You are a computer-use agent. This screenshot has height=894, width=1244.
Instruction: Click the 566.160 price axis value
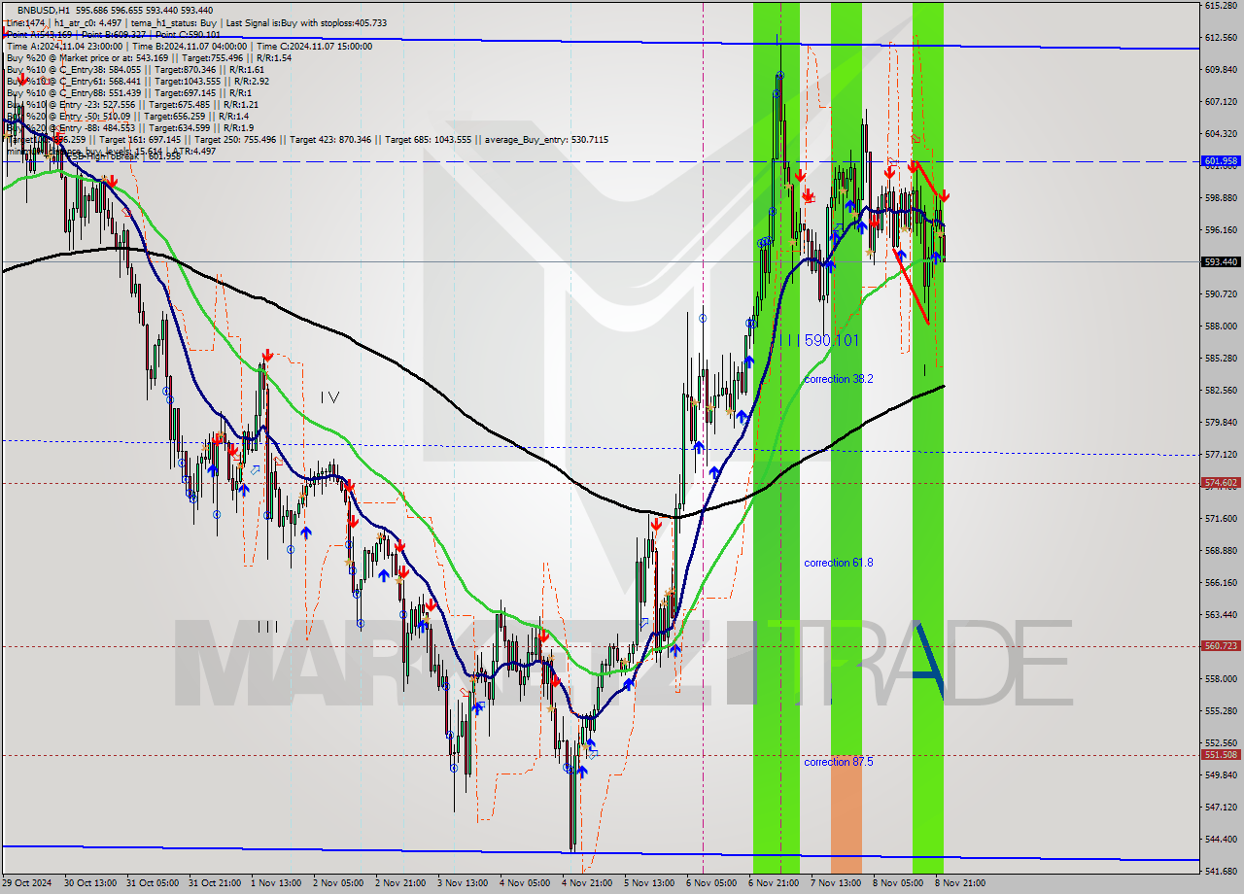coord(1221,583)
